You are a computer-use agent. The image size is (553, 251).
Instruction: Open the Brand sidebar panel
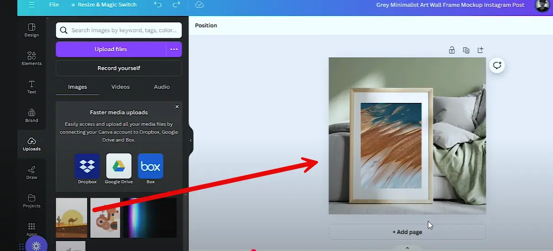tap(32, 116)
